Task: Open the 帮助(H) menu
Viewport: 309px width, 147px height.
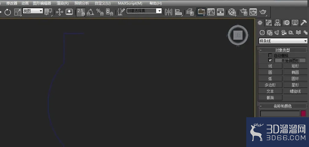Action: [x=156, y=3]
